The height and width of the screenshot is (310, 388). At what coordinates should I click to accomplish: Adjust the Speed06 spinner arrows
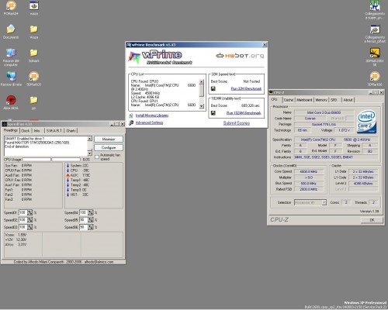91,227
